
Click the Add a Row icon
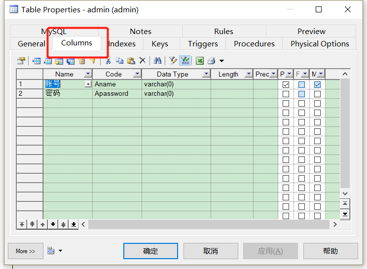click(x=48, y=61)
